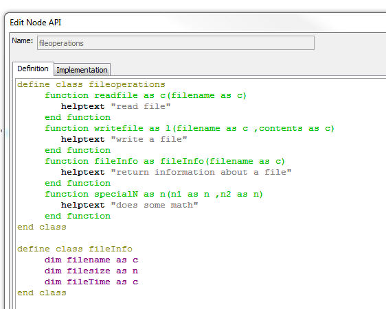Image resolution: width=386 pixels, height=309 pixels.
Task: Click the 'dim fileTime as c' line
Action: [x=91, y=282]
